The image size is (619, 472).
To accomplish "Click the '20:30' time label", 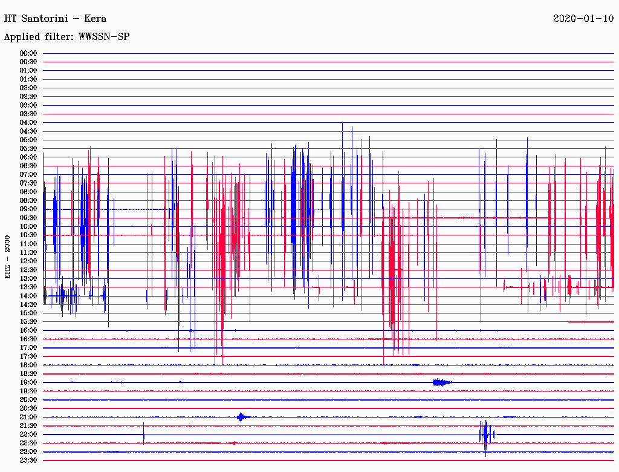I will 28,408.
